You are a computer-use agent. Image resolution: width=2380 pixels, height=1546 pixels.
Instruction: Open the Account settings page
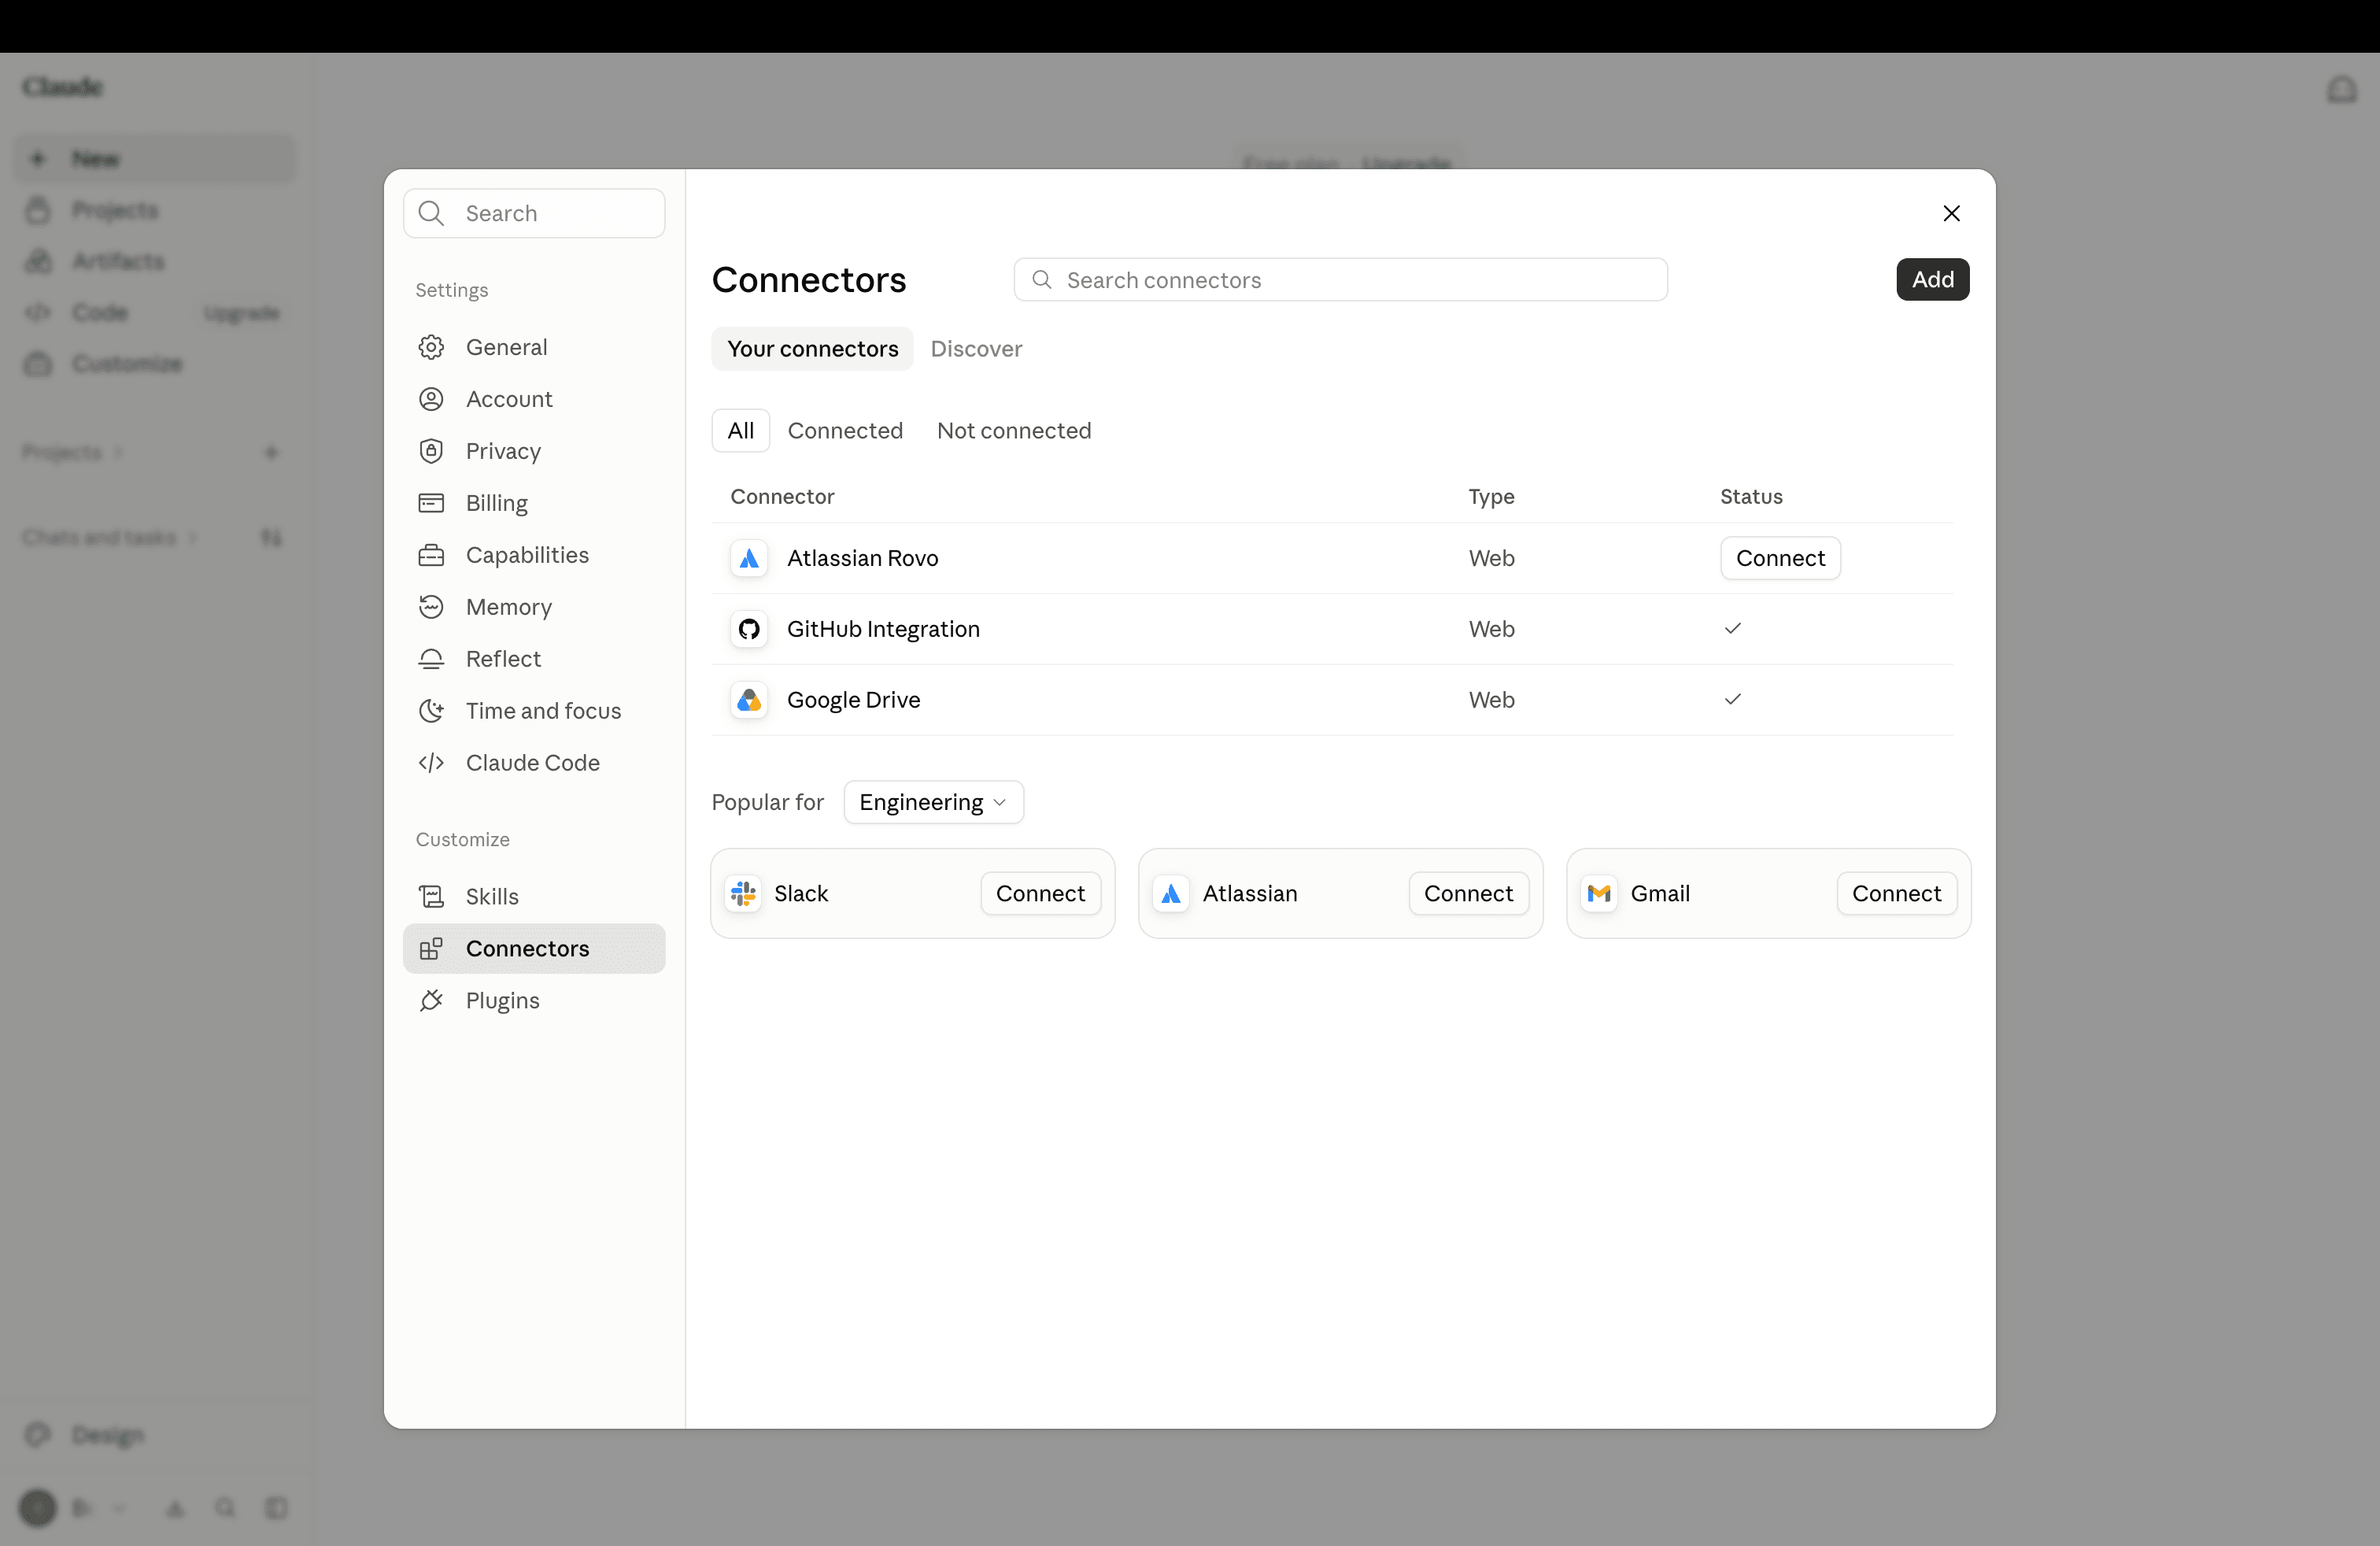[x=534, y=399]
